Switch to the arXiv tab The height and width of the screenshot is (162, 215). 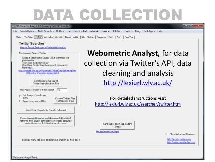pos(76,37)
